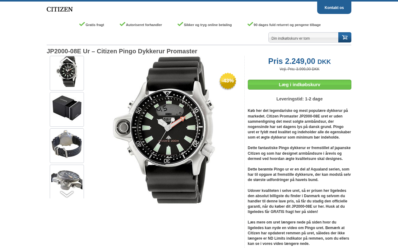This screenshot has height=248, width=398.
Task: Click the Pris 2.249,00 DKK price
Action: click(299, 61)
